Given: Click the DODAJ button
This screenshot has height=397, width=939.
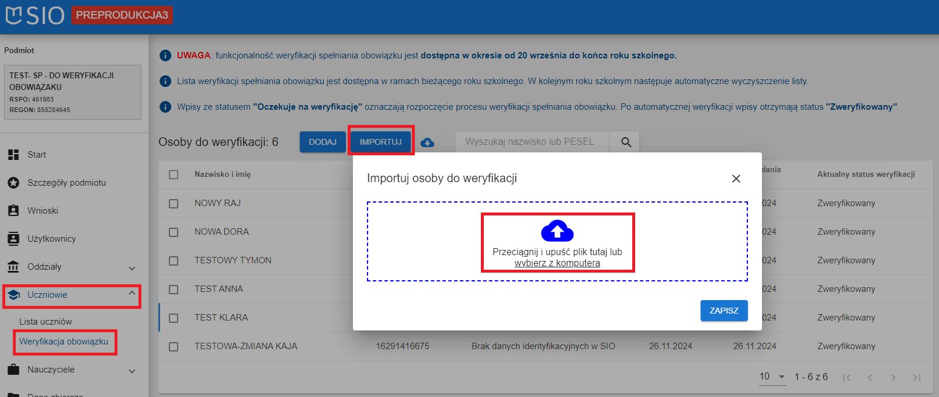Looking at the screenshot, I should [323, 142].
